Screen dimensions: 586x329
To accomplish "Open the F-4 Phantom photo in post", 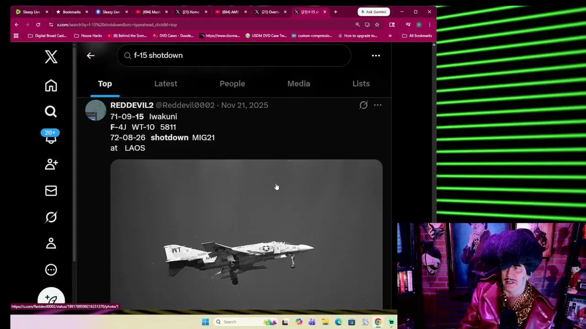I will (x=246, y=234).
